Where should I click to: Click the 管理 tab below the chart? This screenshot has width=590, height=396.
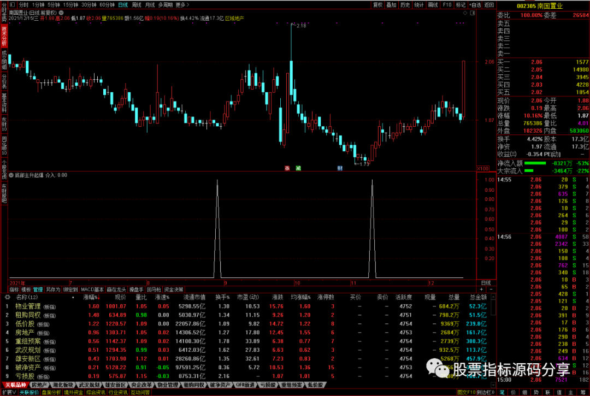pyautogui.click(x=38, y=289)
